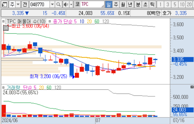Image resolution: width=194 pixels, height=124 pixels.
Task: Click the data table grid icon on chart
Action: pos(6,28)
